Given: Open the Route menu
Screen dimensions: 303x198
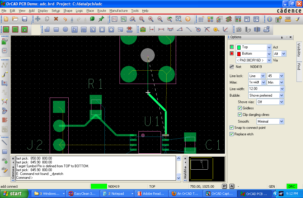Looking at the screenshot, I should tap(101, 11).
